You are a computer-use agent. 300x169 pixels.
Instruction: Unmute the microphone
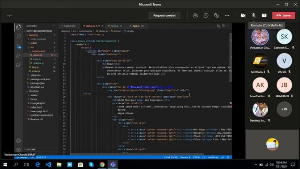coord(254,15)
